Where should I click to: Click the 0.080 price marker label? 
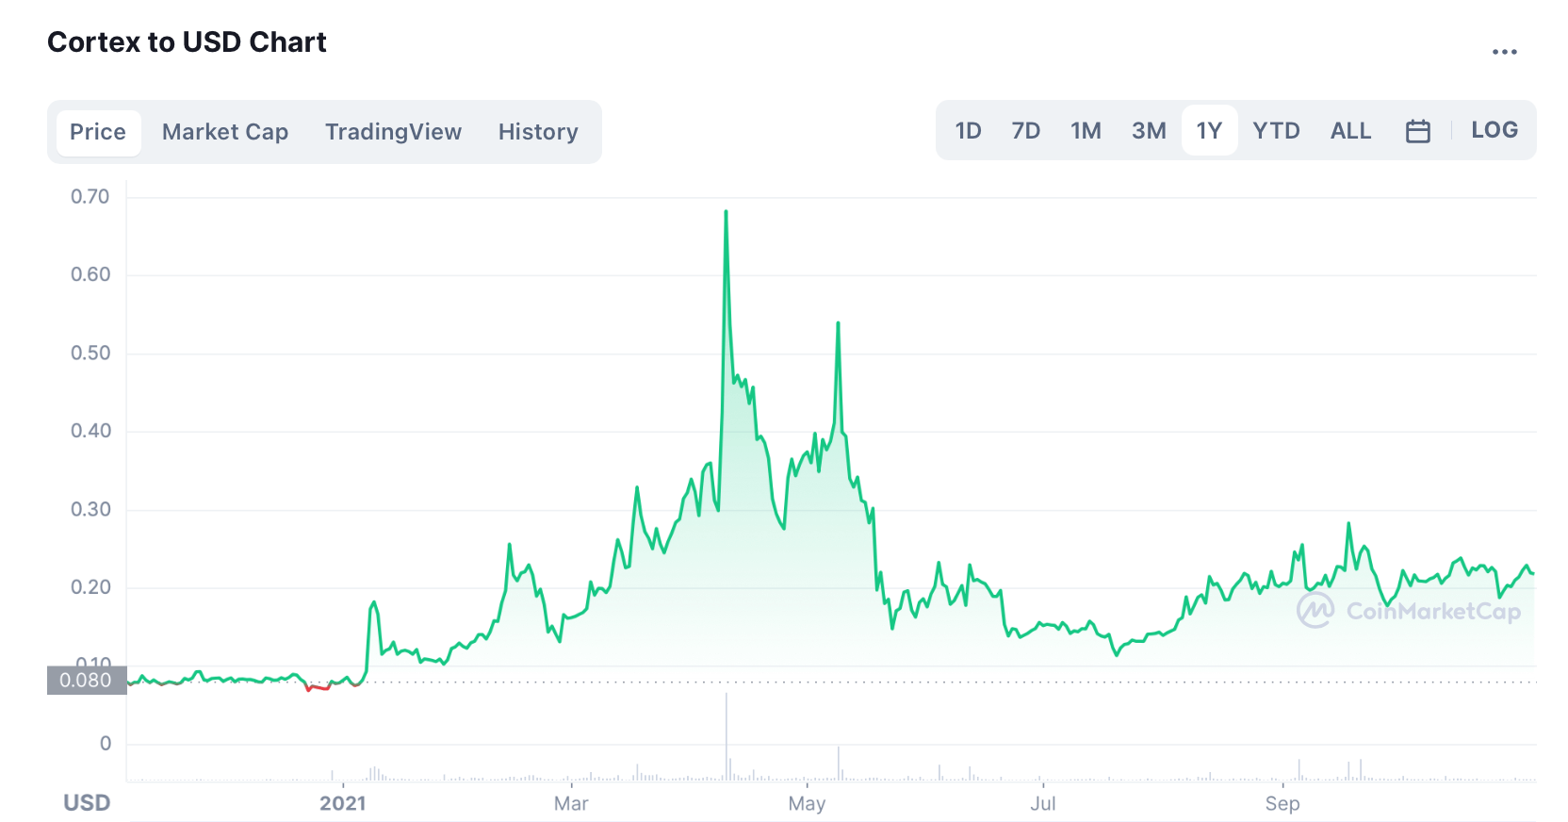point(86,681)
